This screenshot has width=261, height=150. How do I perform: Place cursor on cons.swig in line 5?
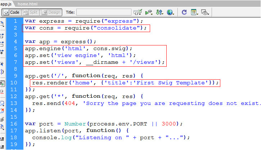point(109,49)
